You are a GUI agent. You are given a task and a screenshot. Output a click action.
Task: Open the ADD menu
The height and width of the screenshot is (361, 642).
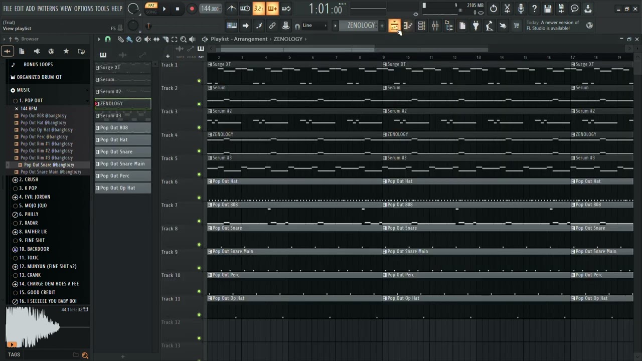pos(31,9)
